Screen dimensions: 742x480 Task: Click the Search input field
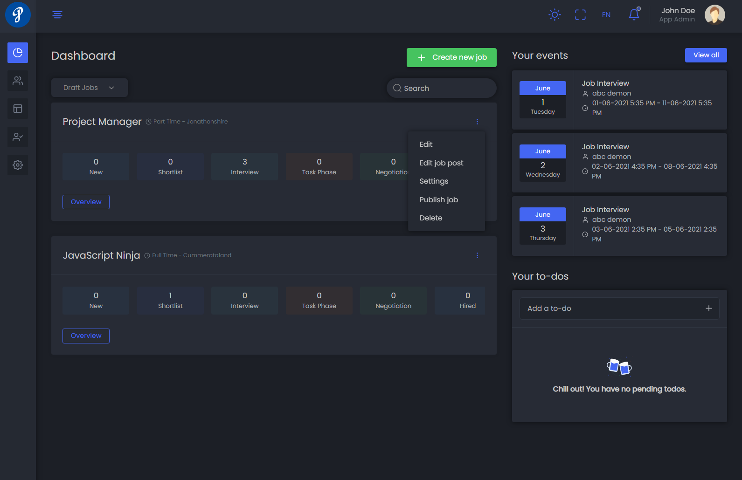[x=442, y=88]
